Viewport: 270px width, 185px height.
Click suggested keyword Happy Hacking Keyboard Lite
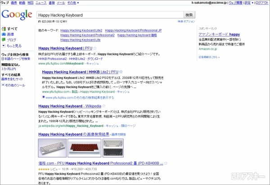(81, 40)
